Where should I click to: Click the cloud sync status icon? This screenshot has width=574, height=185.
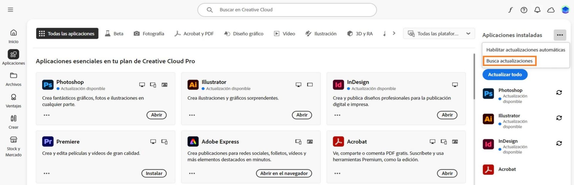point(551,10)
